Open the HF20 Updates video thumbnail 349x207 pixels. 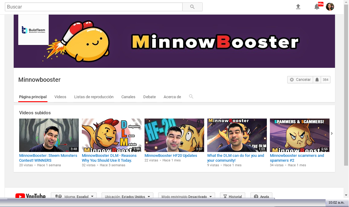pos(174,135)
